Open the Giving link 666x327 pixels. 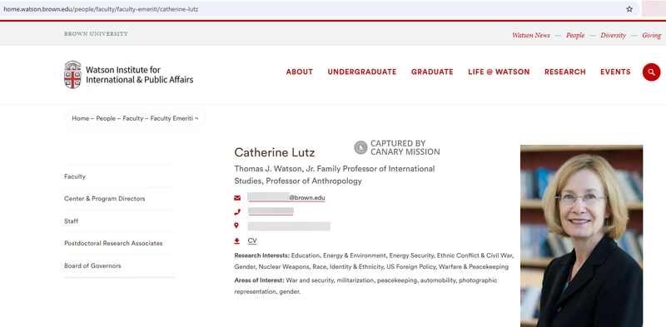point(652,35)
